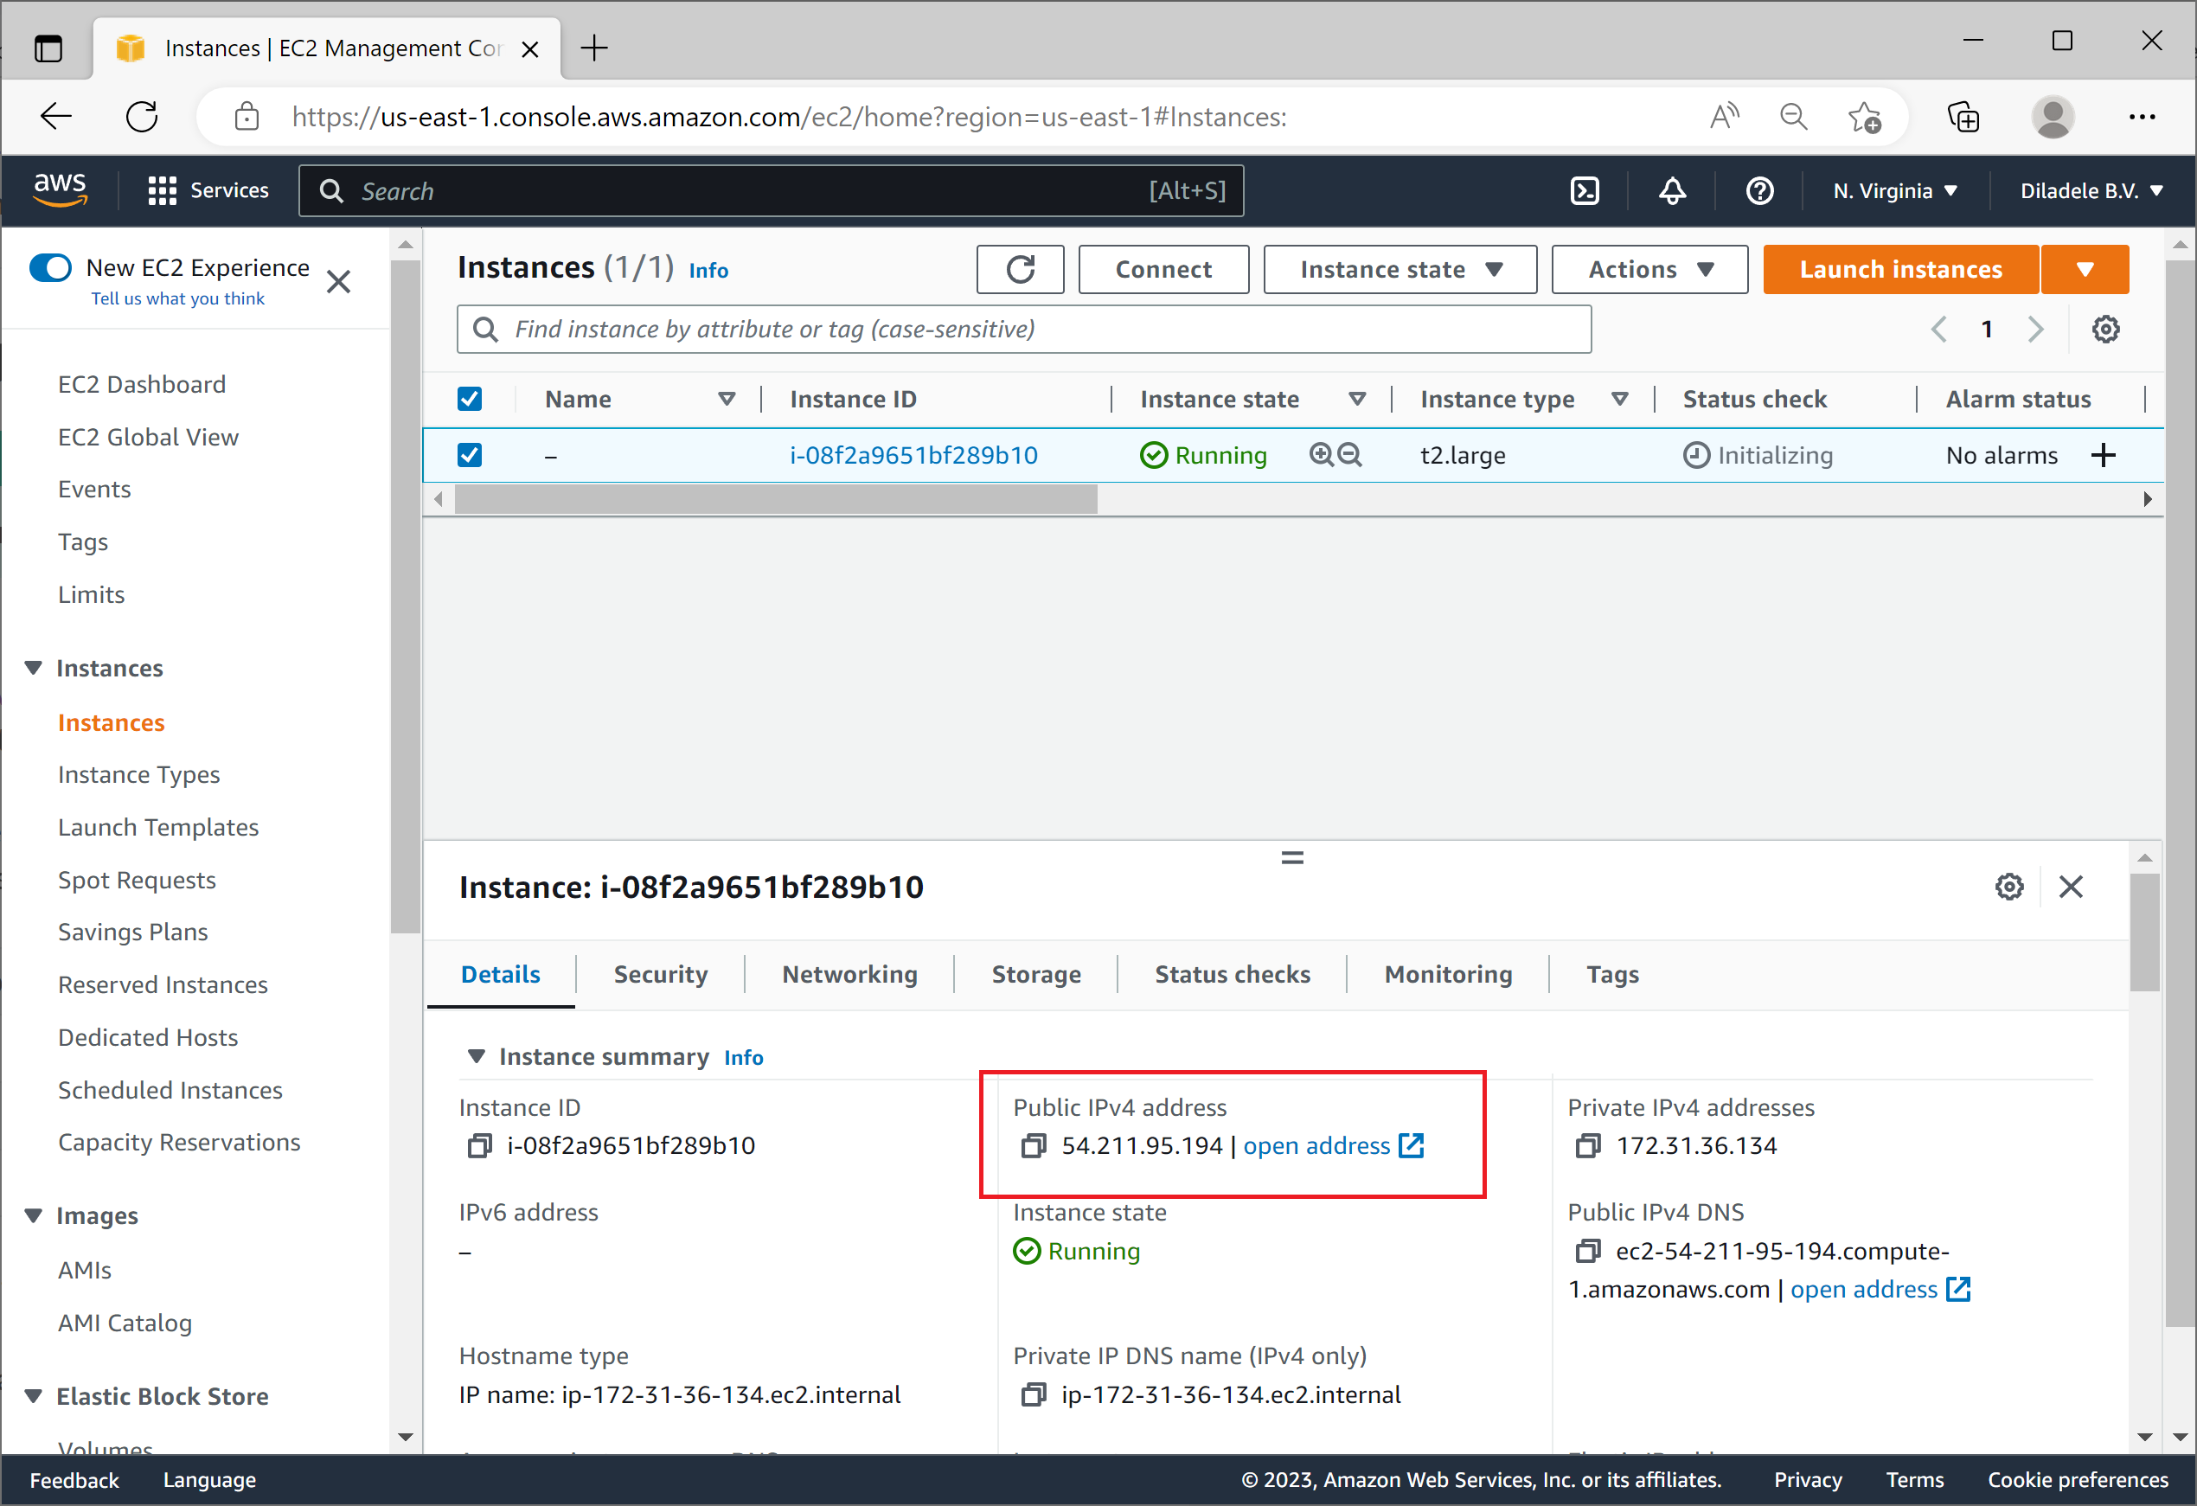Screen dimensions: 2197x1506
Task: Switch to the Tags tab
Action: click(1611, 975)
